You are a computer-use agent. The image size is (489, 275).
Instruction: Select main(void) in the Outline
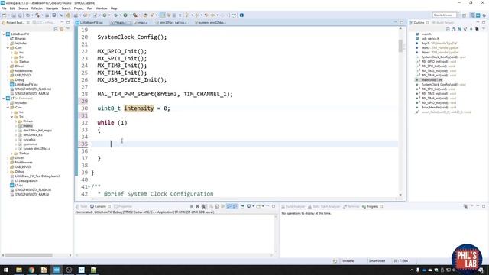point(432,79)
